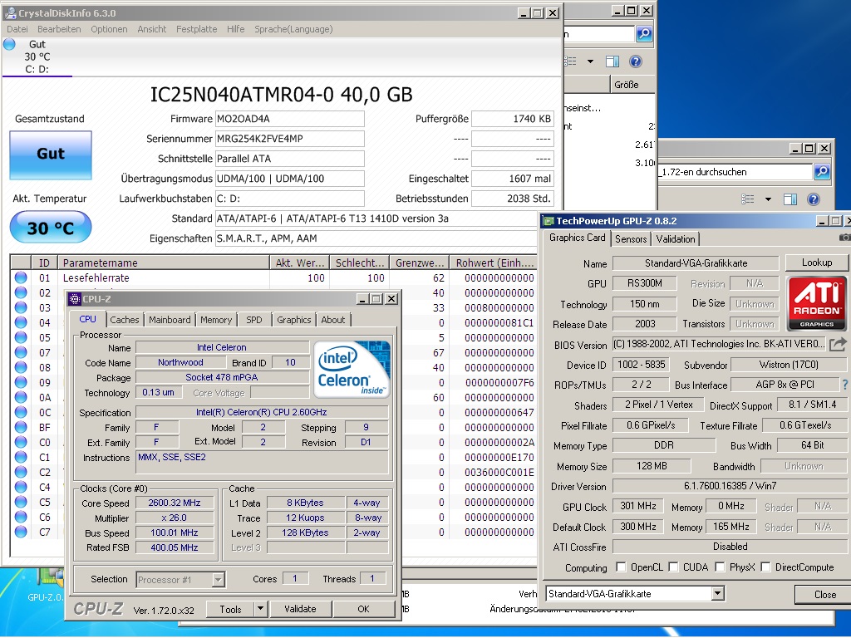Switch to the SPD tab in CPU-Z
Screen dimensions: 851x638
254,320
